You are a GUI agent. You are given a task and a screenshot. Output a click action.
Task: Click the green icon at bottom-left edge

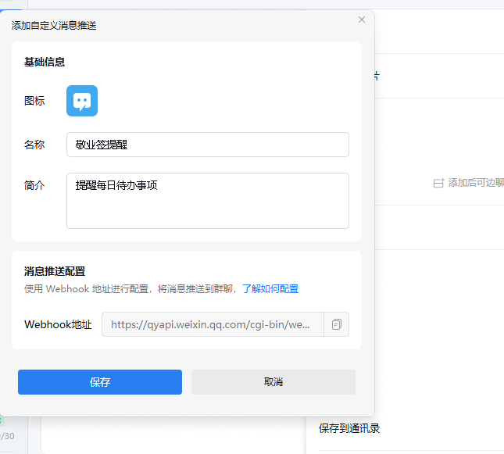(2, 420)
